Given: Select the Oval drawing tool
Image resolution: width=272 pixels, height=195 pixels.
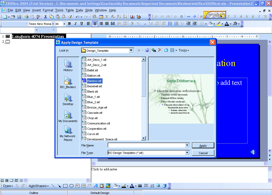Looking at the screenshot, I should tap(71, 186).
